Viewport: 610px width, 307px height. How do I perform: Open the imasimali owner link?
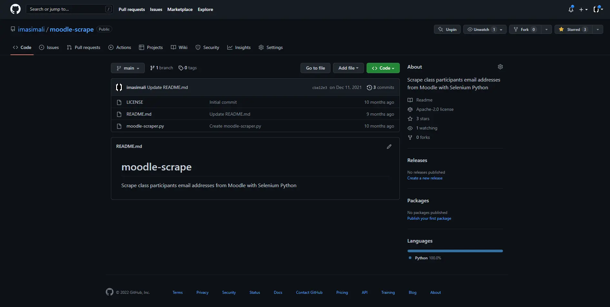(31, 29)
